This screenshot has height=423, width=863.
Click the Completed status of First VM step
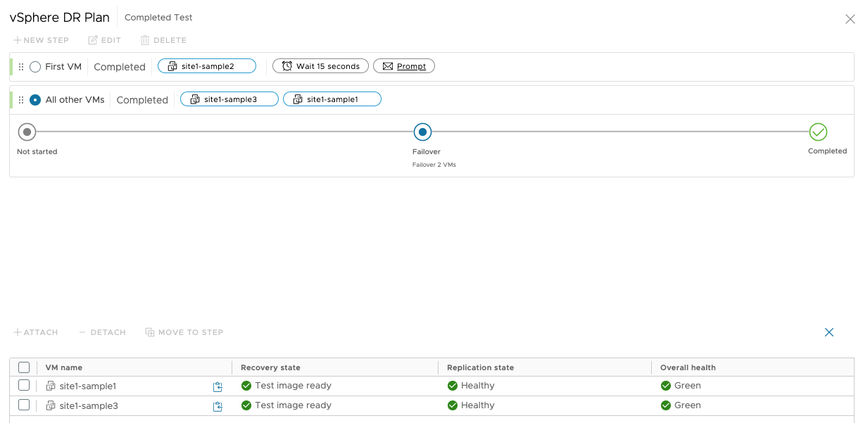(120, 67)
